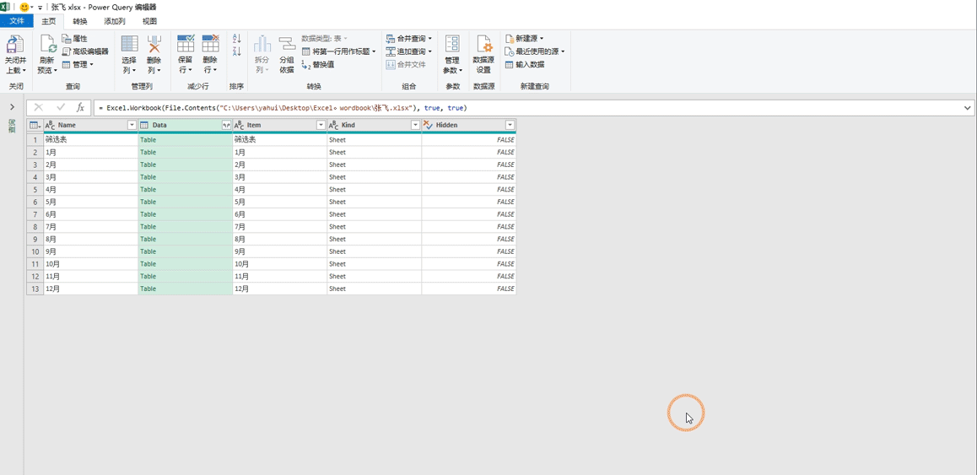Click 输入数据 in the ribbon
This screenshot has height=475, width=977.
coord(524,64)
